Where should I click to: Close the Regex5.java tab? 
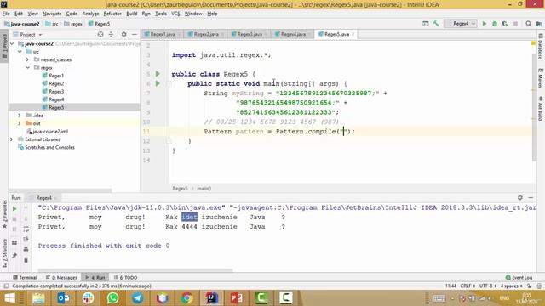click(353, 34)
